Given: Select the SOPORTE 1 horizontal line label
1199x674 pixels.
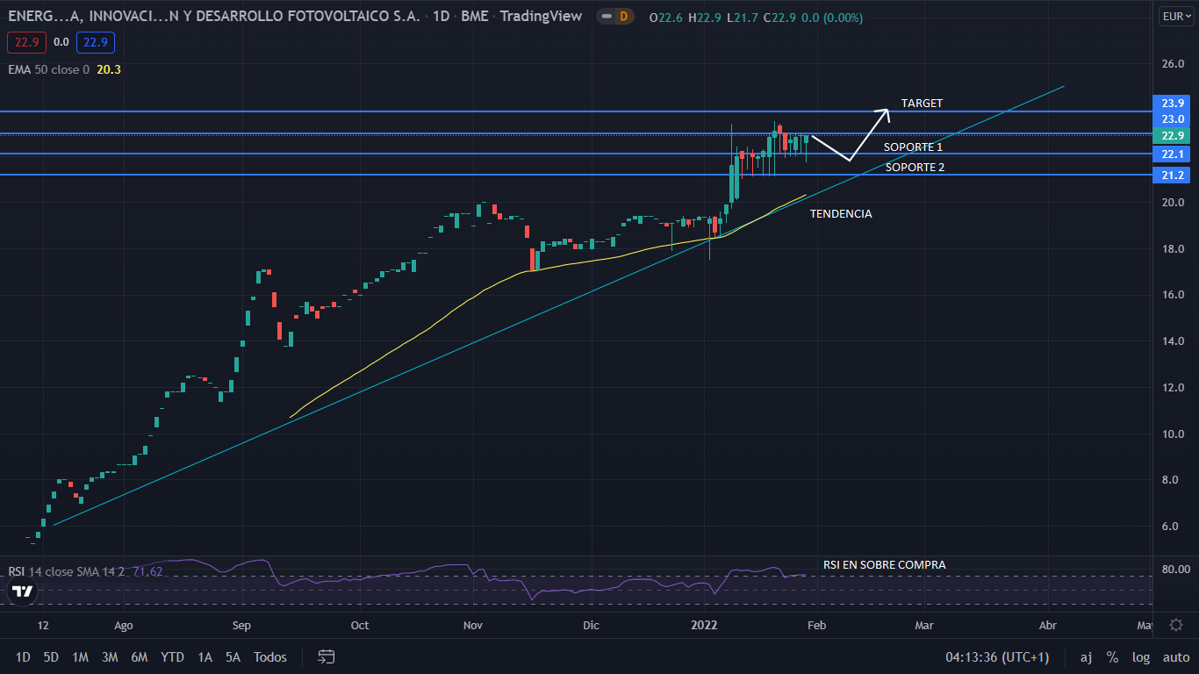Looking at the screenshot, I should pyautogui.click(x=913, y=147).
